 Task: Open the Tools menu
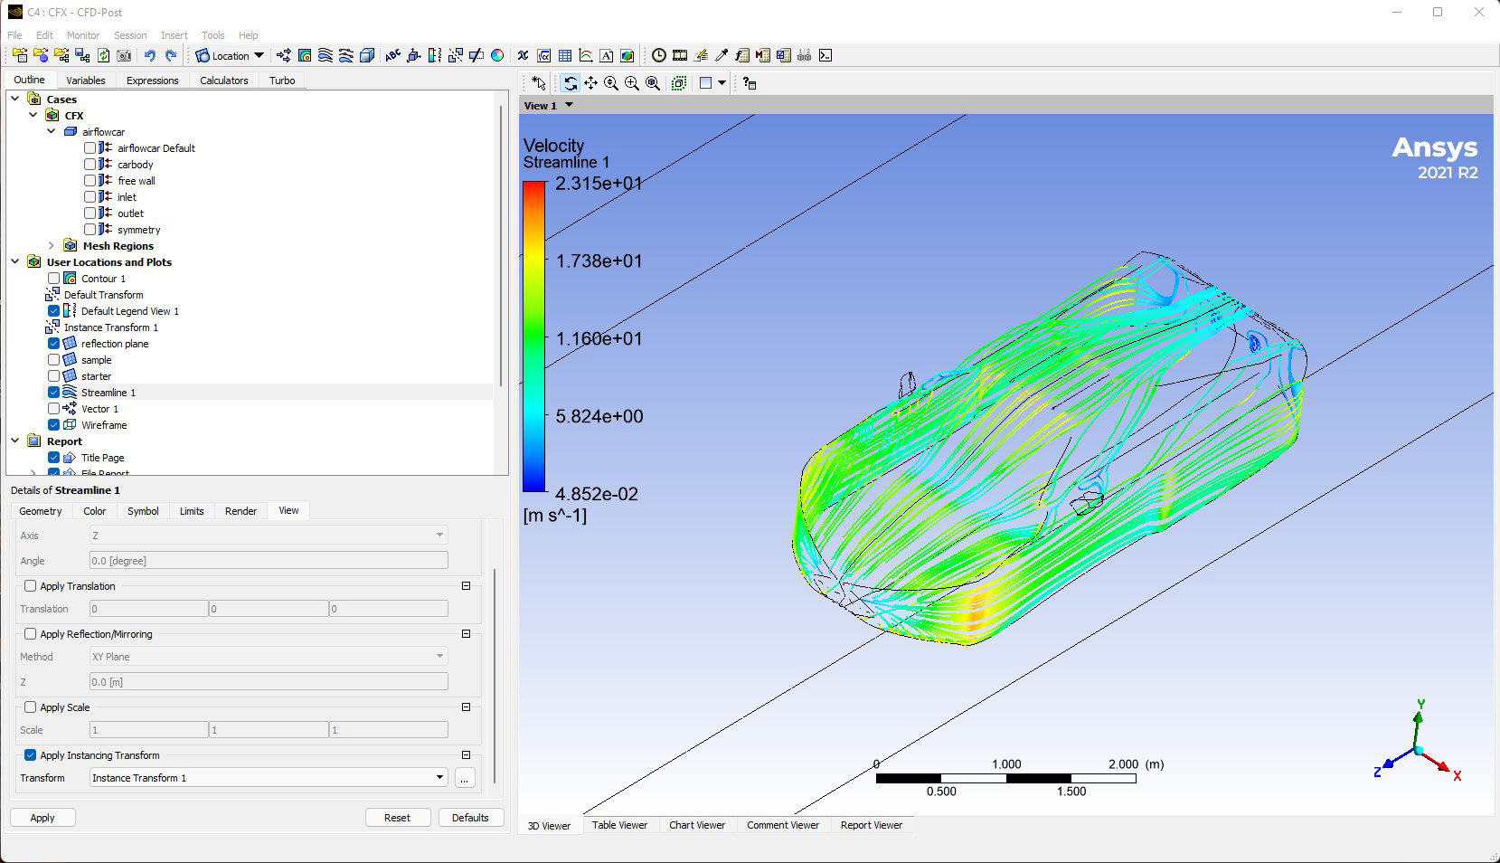(x=212, y=35)
